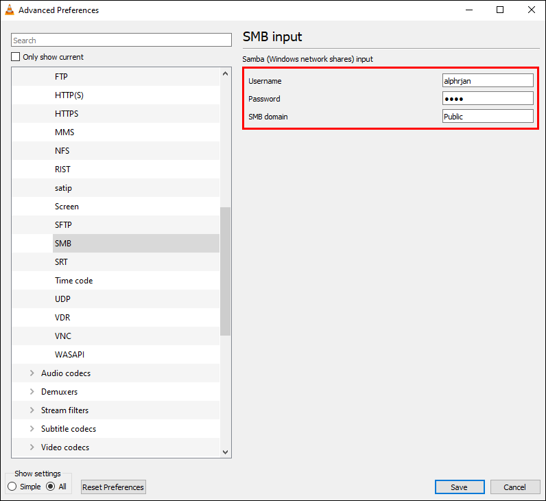Open the Subtitle codecs category
546x501 pixels.
(69, 428)
